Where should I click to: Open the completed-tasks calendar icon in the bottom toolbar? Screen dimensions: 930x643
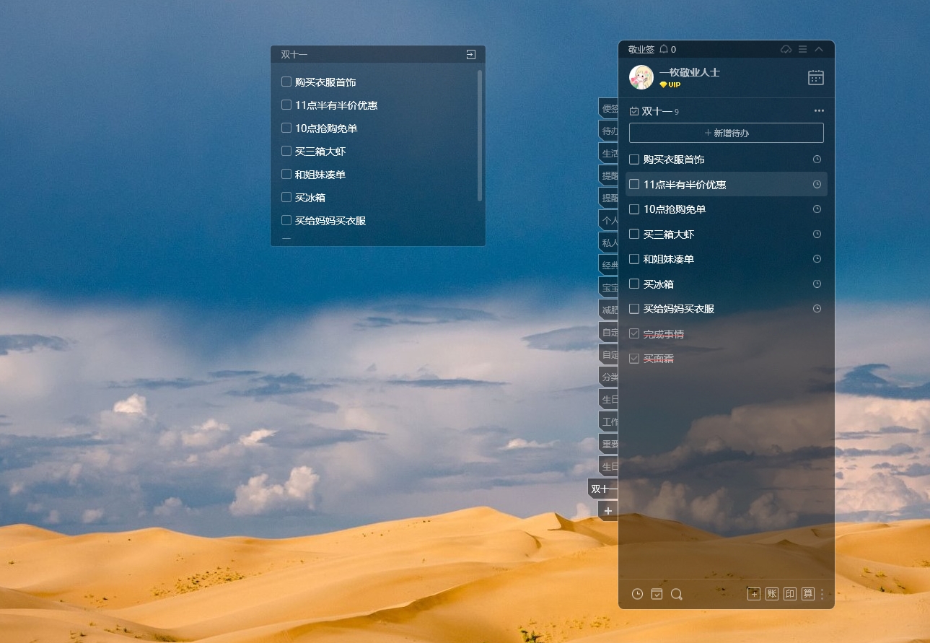click(657, 594)
